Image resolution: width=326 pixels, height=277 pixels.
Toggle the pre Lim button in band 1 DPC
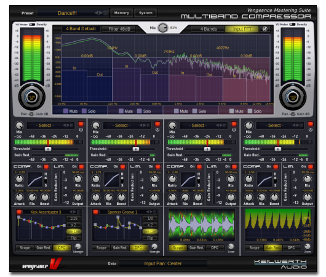coord(74,231)
